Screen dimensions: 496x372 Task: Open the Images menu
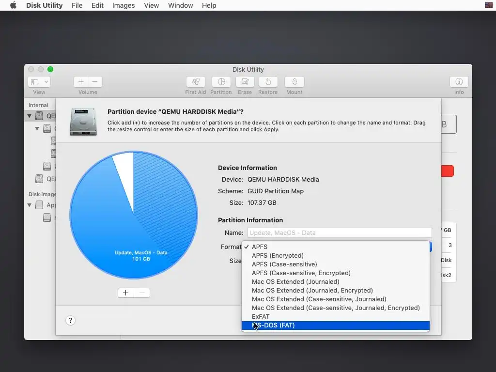coord(124,5)
